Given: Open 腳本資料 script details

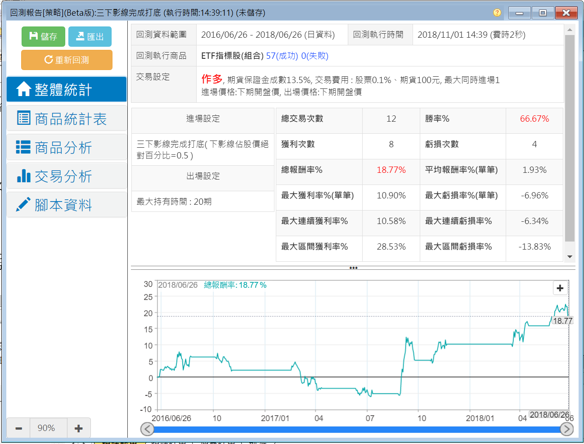Looking at the screenshot, I should point(67,205).
